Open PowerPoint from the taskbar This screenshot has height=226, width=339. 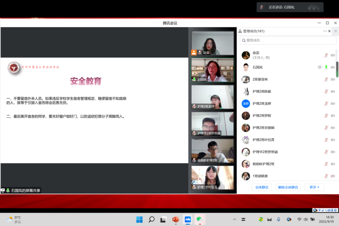[x=175, y=219]
